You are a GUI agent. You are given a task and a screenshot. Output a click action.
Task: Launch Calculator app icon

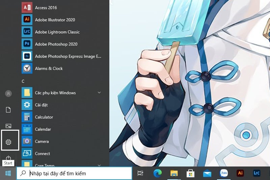coord(27,117)
